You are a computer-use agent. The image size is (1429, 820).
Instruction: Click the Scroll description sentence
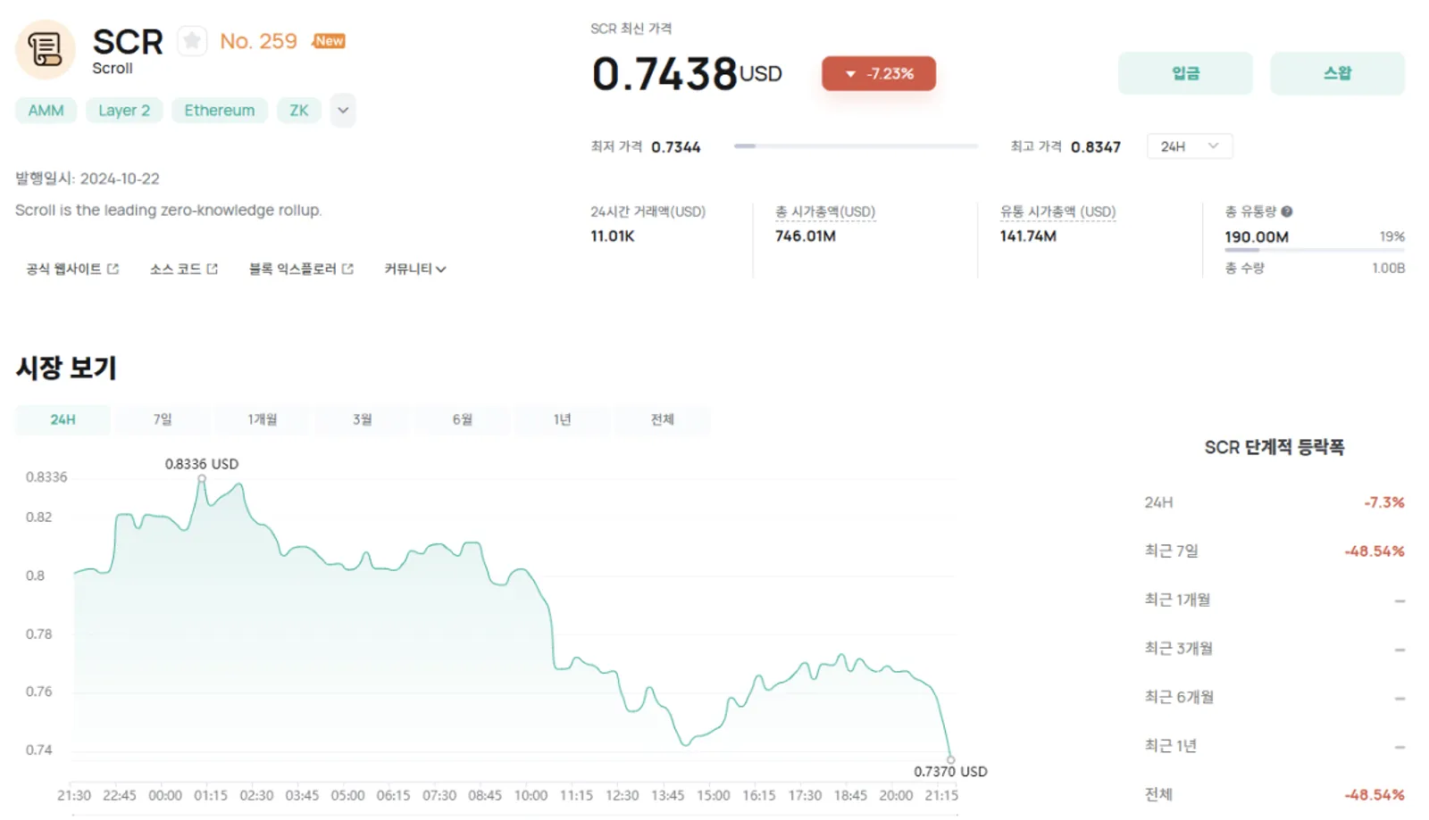[169, 210]
